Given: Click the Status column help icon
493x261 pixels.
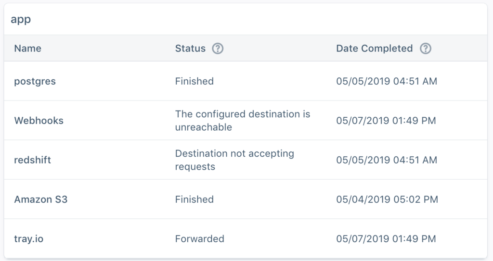Looking at the screenshot, I should pos(218,49).
